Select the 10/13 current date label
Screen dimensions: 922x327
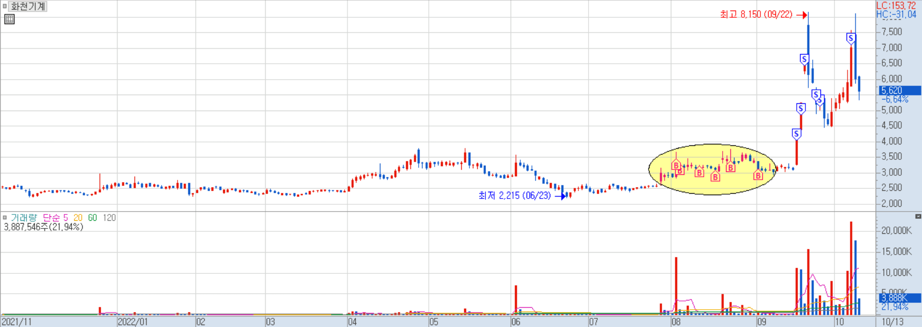[x=892, y=322]
